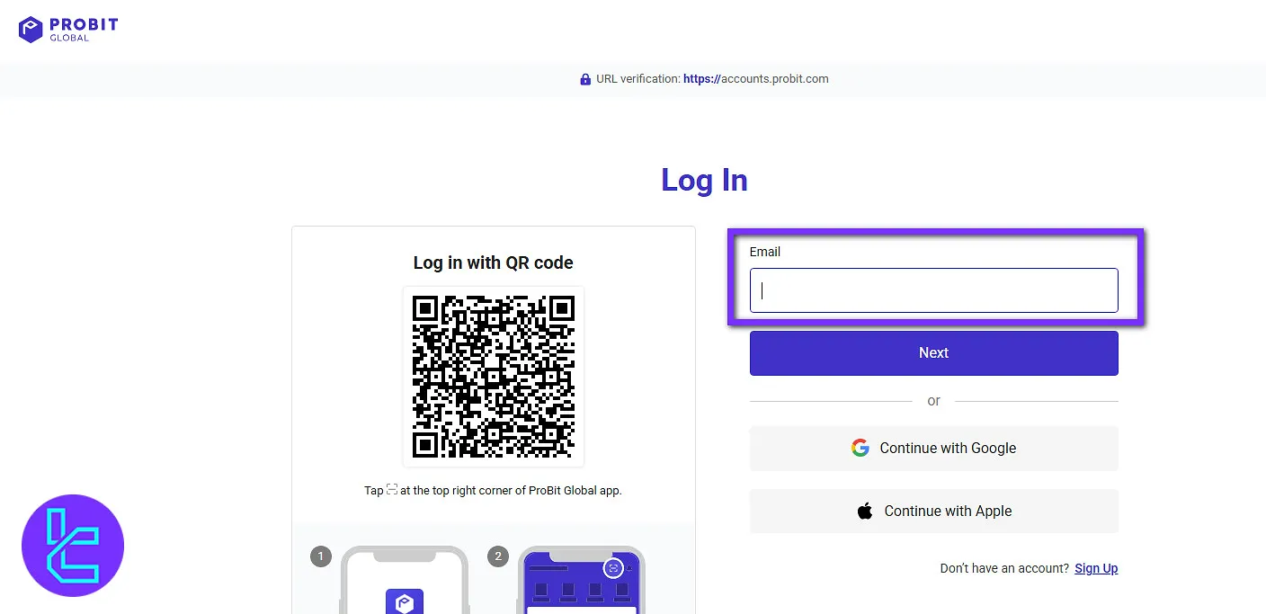
Task: Choose Continue with Apple
Action: coord(933,512)
